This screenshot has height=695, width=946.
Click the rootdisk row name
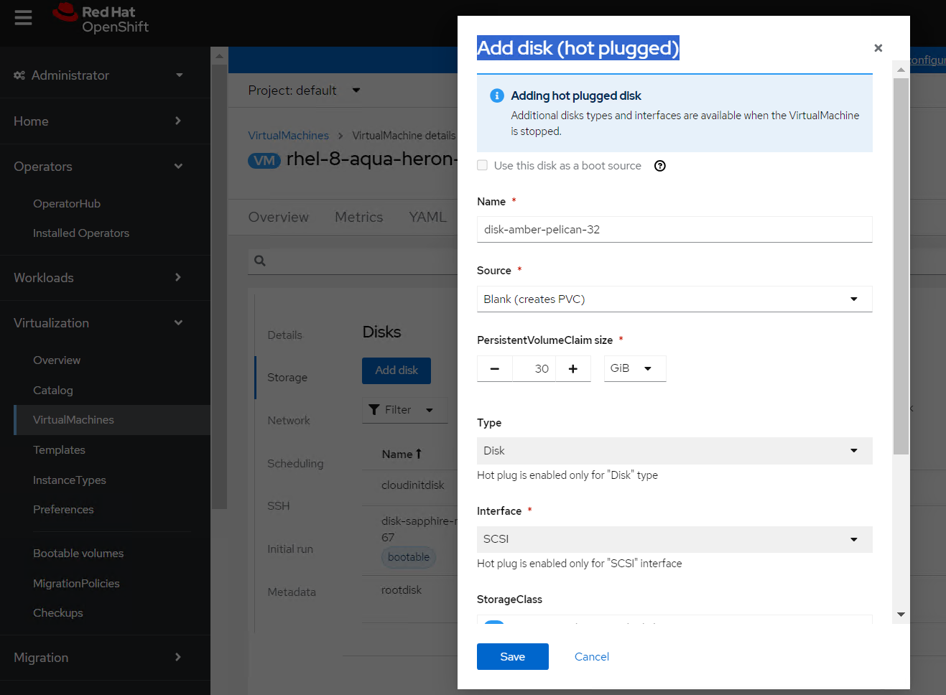[402, 590]
